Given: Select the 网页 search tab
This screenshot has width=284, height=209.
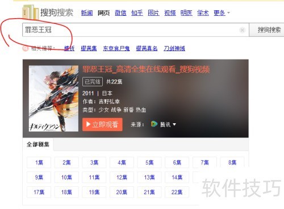Looking at the screenshot, I should click(103, 13).
